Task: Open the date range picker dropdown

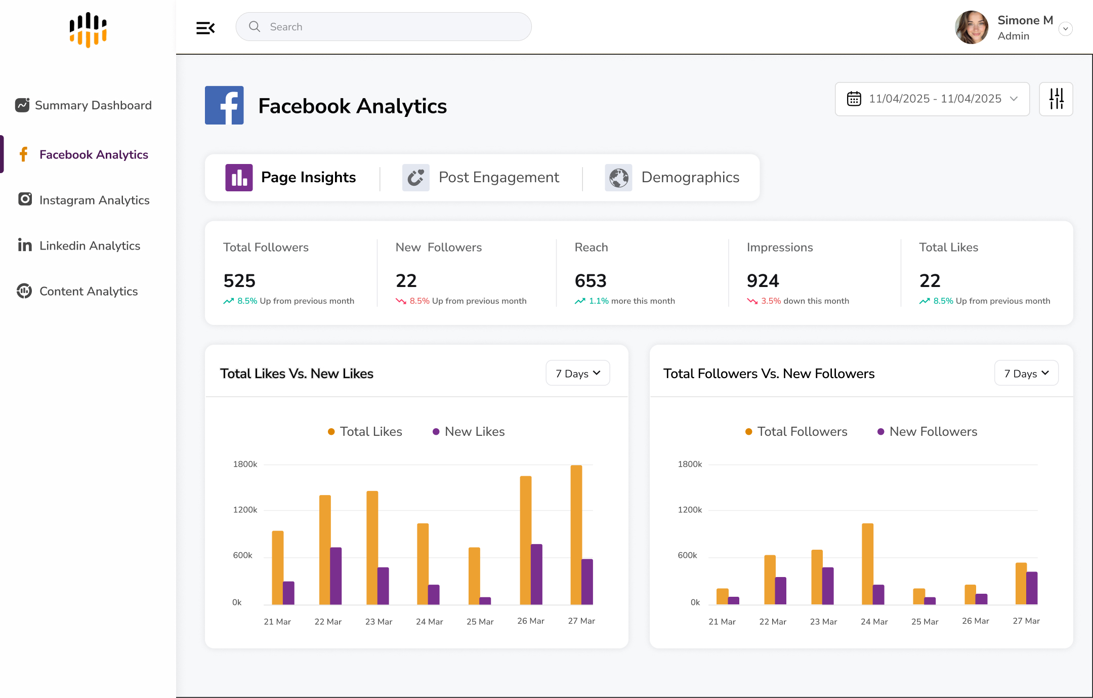Action: [x=932, y=99]
